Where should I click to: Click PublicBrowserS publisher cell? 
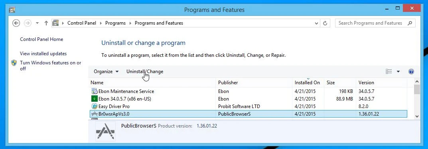pos(234,114)
